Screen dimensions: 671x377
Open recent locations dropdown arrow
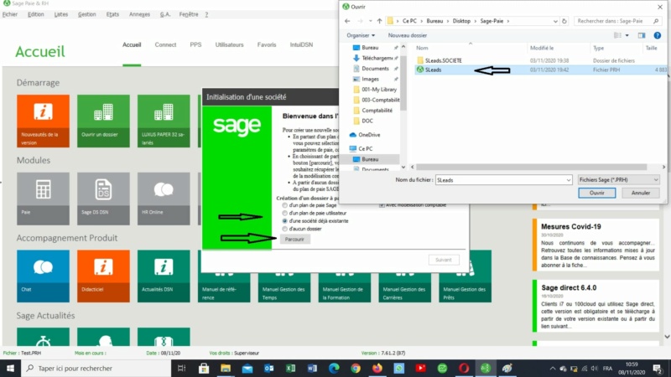tap(370, 21)
